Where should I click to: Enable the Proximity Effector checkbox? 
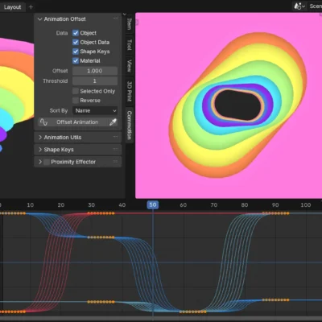47,162
